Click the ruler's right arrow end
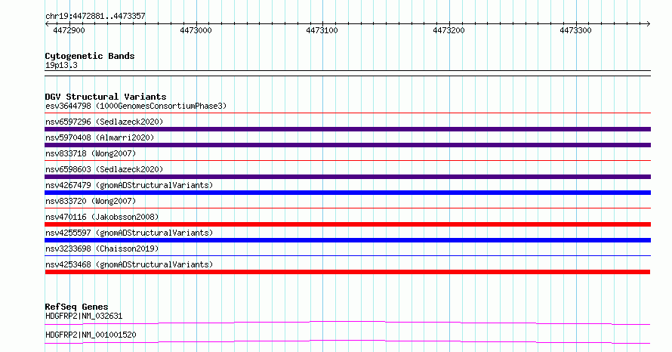Viewport: 672px width, 352px height. coord(649,24)
